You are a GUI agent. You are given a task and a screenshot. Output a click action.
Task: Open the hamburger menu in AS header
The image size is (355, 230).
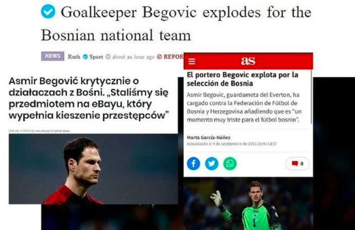pyautogui.click(x=192, y=61)
